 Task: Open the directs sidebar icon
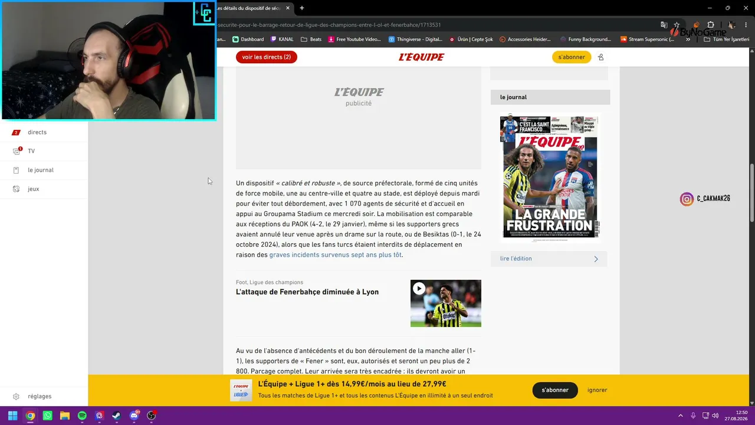point(16,132)
